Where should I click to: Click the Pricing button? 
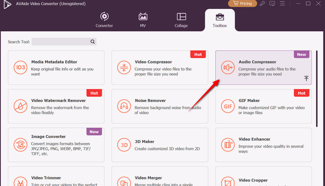coord(243,4)
